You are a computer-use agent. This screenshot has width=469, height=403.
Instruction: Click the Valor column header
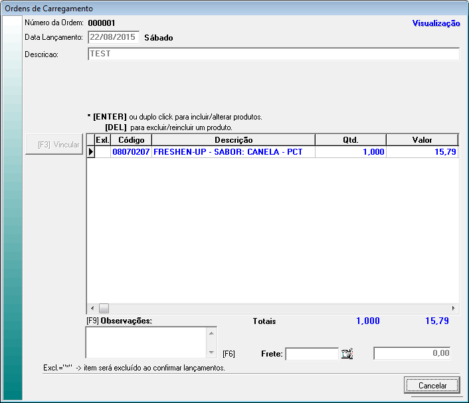click(x=422, y=140)
